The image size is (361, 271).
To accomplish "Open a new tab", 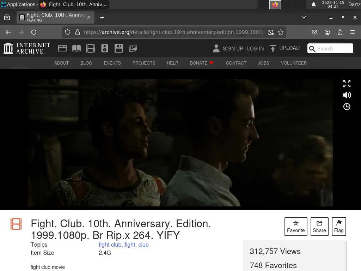I will 102,18.
